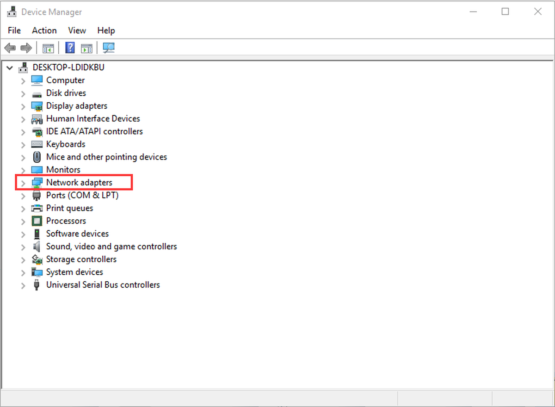The image size is (555, 407).
Task: Select the Print queues label
Action: (x=69, y=208)
